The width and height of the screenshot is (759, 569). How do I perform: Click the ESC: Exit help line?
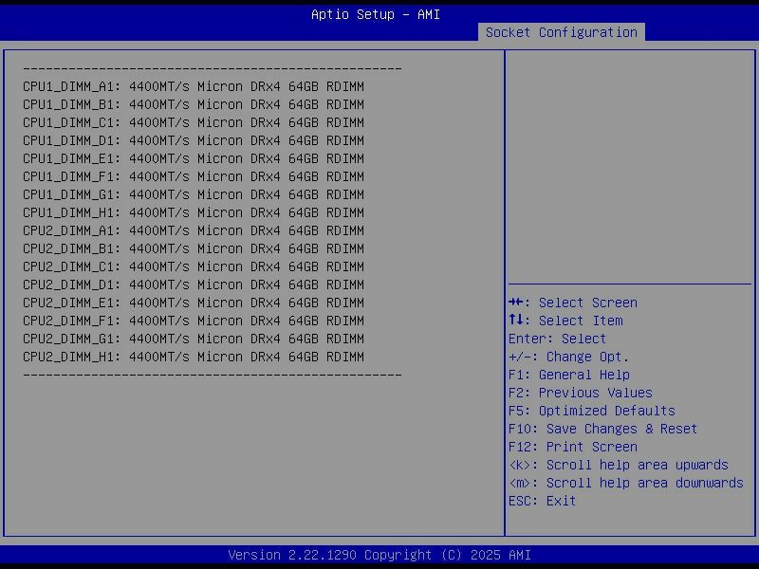(x=542, y=501)
